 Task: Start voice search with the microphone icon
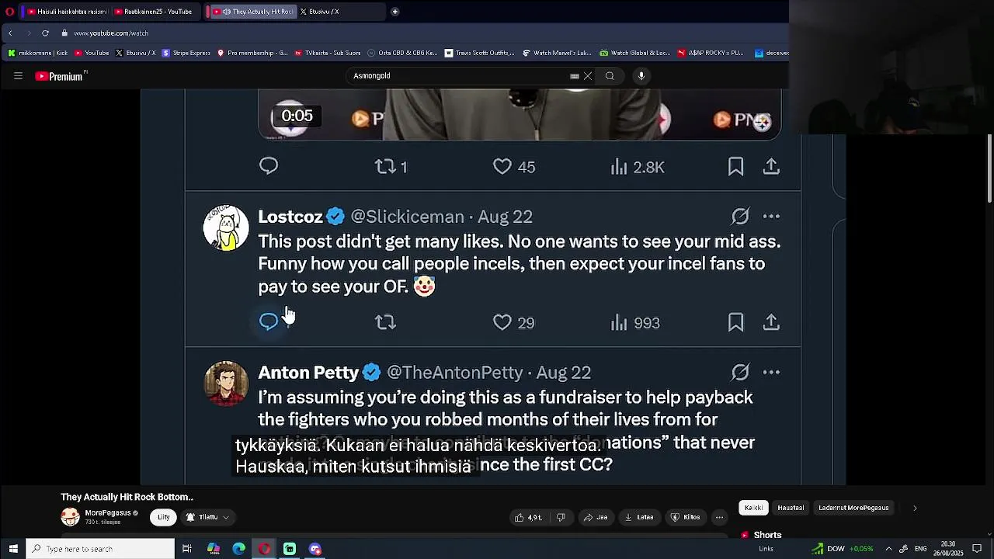(x=641, y=76)
